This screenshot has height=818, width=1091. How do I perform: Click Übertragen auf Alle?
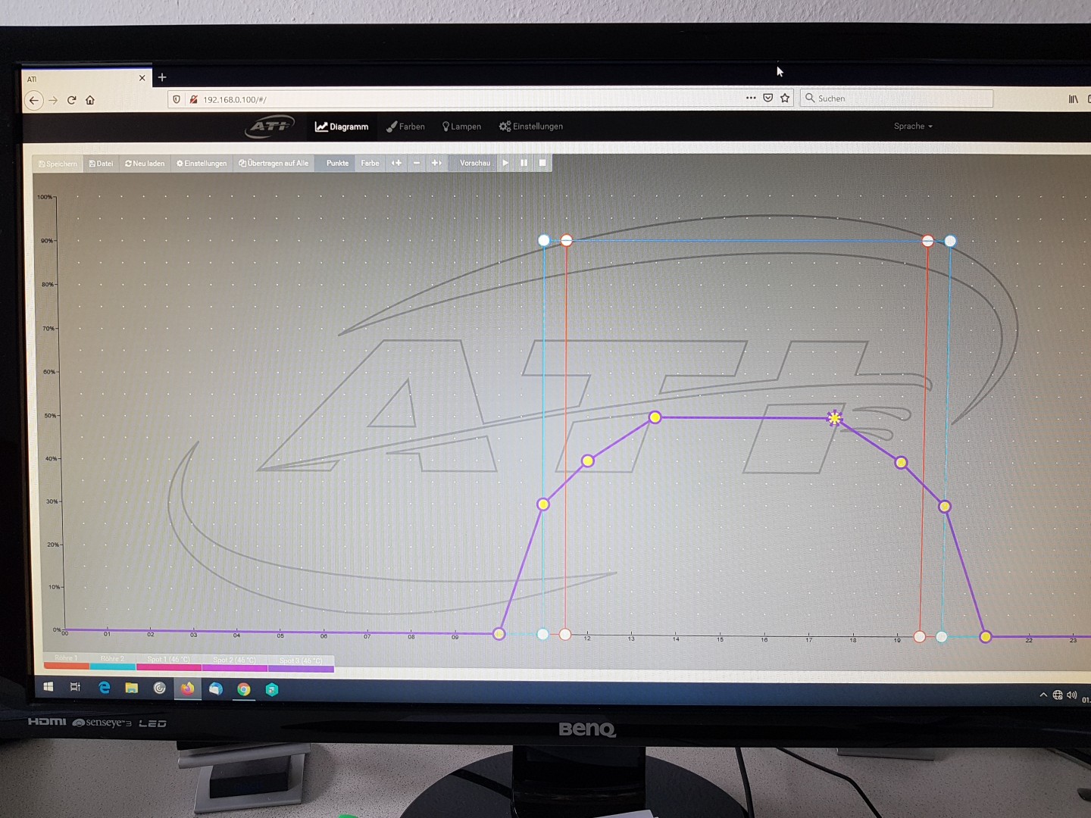(274, 164)
